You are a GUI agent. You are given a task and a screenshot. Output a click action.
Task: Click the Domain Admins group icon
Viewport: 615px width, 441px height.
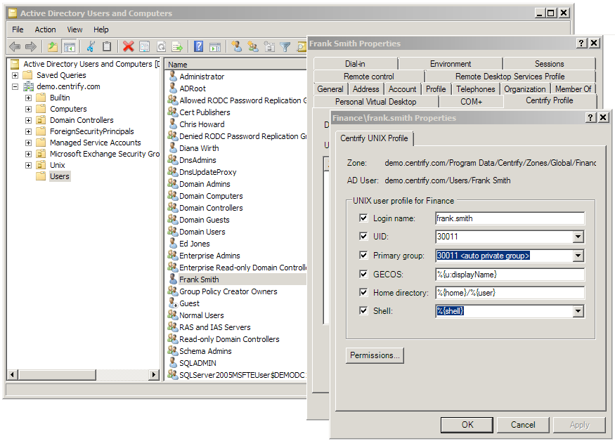point(173,183)
